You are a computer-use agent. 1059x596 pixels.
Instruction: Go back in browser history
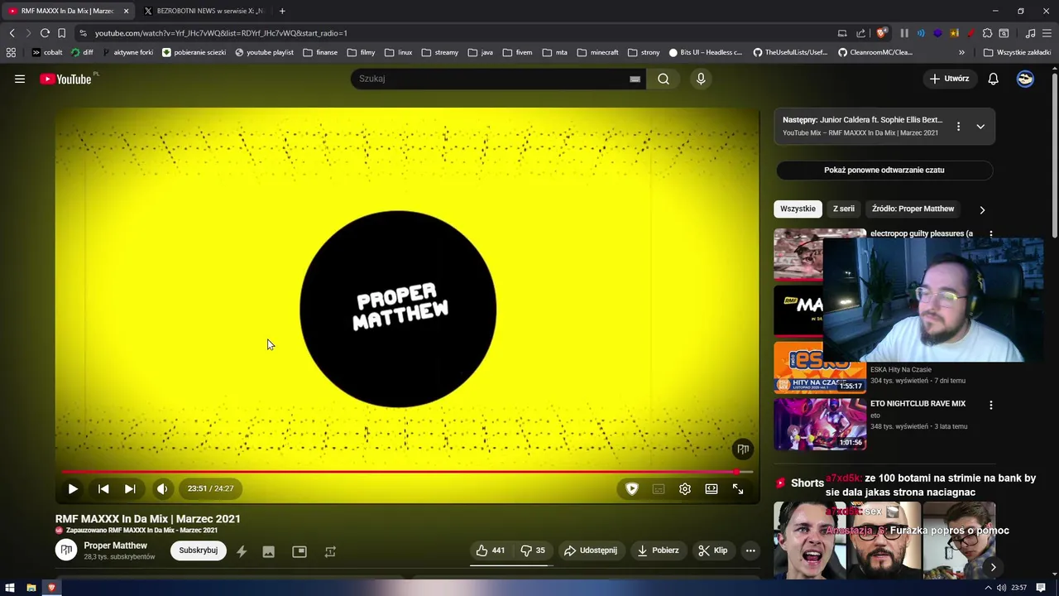[x=12, y=33]
